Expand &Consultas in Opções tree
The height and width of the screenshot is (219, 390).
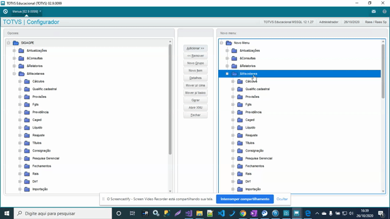(14, 58)
